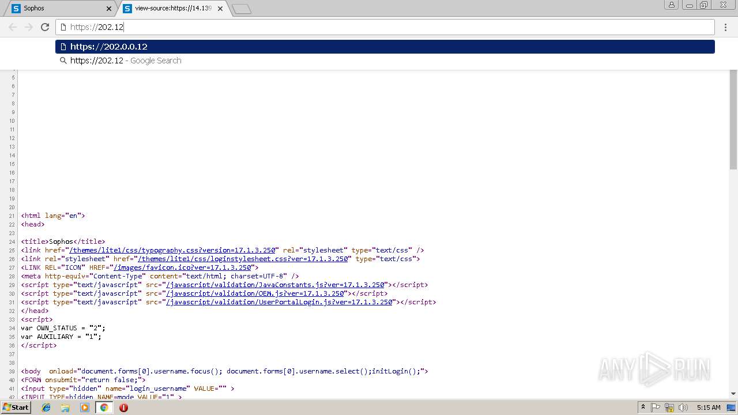Click the <title>Sophos</title> source line
738x415 pixels.
coord(63,242)
